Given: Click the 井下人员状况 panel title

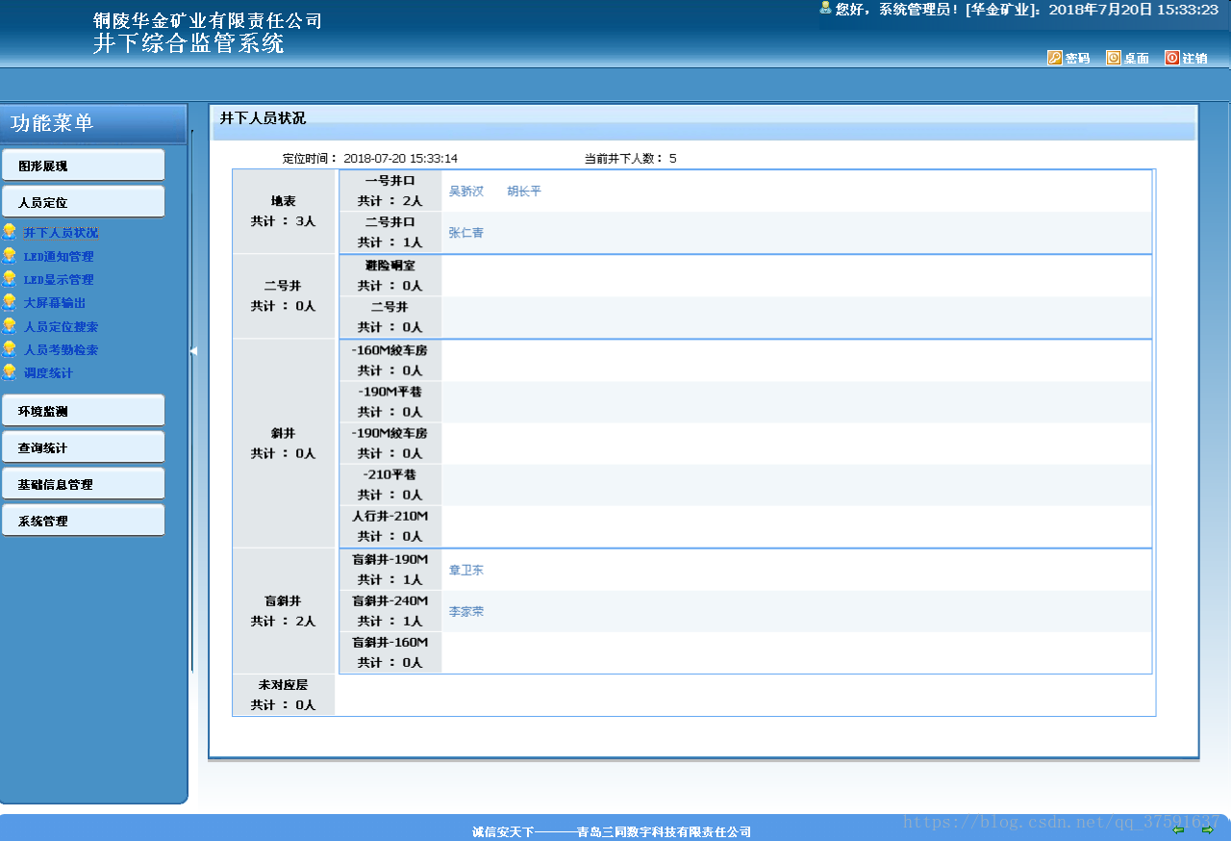Looking at the screenshot, I should pyautogui.click(x=263, y=118).
